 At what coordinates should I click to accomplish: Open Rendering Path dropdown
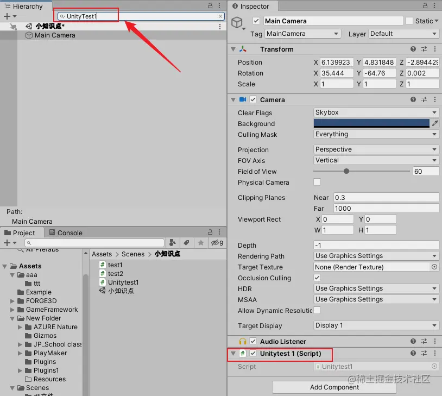click(x=376, y=256)
